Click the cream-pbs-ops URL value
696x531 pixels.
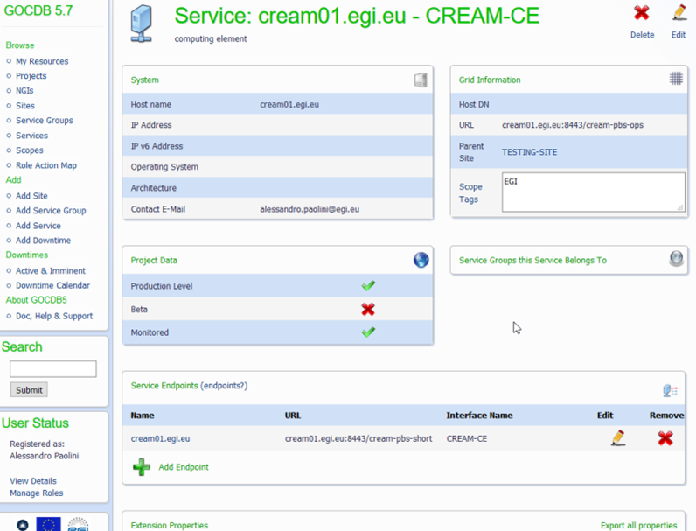pyautogui.click(x=573, y=125)
